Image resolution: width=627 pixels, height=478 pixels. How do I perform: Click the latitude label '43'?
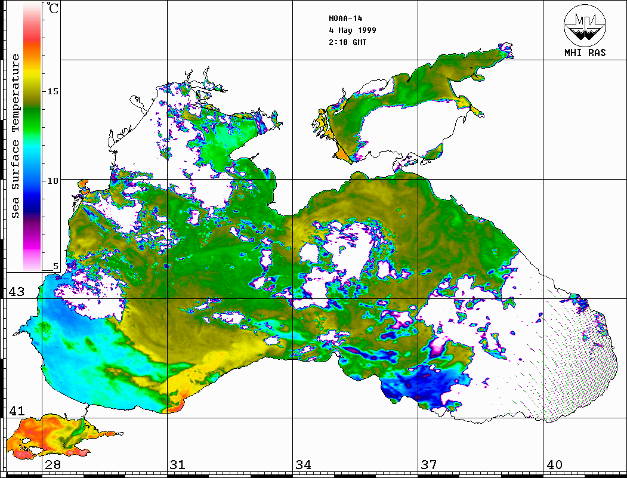tap(17, 292)
